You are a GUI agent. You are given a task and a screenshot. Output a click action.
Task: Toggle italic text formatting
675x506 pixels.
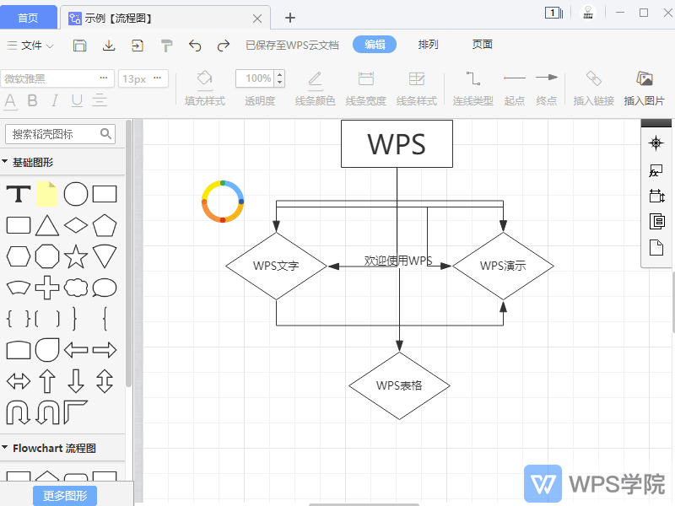[x=53, y=101]
